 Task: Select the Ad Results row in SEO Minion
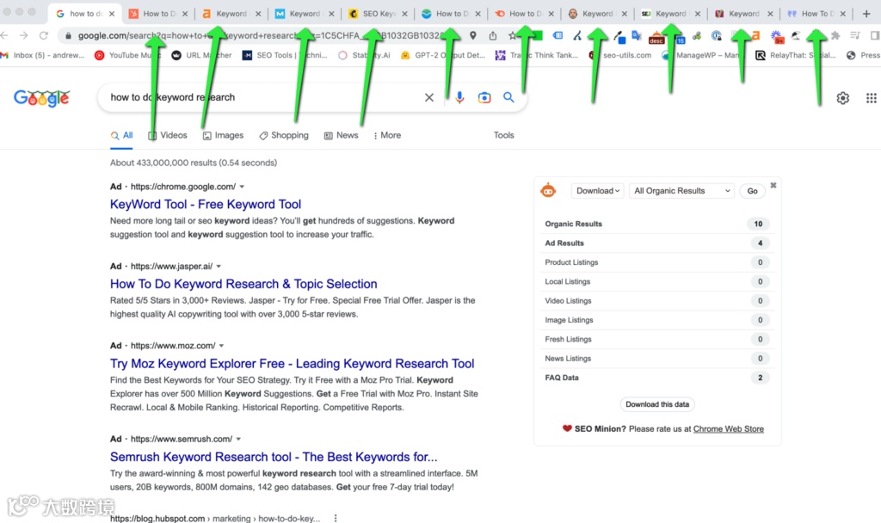pyautogui.click(x=656, y=243)
